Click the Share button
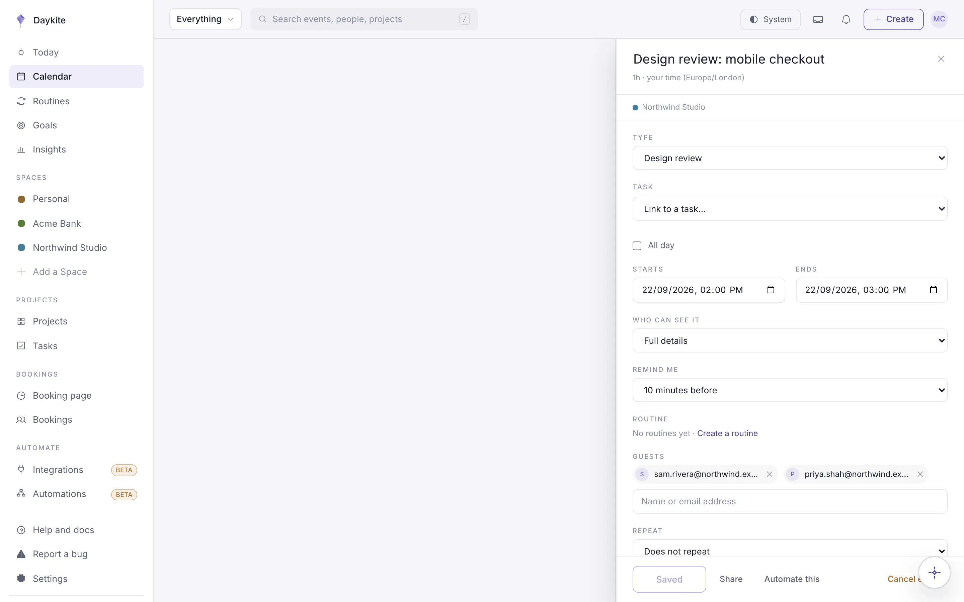 pyautogui.click(x=731, y=579)
